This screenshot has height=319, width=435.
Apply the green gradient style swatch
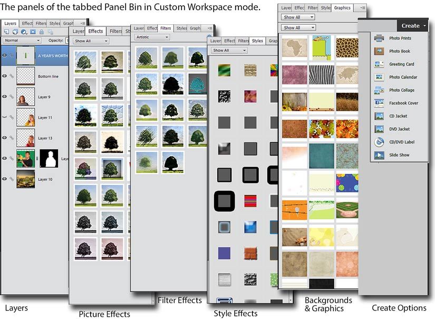click(x=224, y=70)
